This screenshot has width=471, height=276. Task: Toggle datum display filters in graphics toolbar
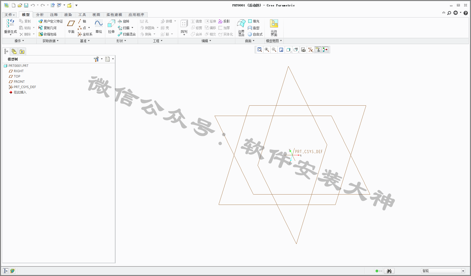[310, 50]
